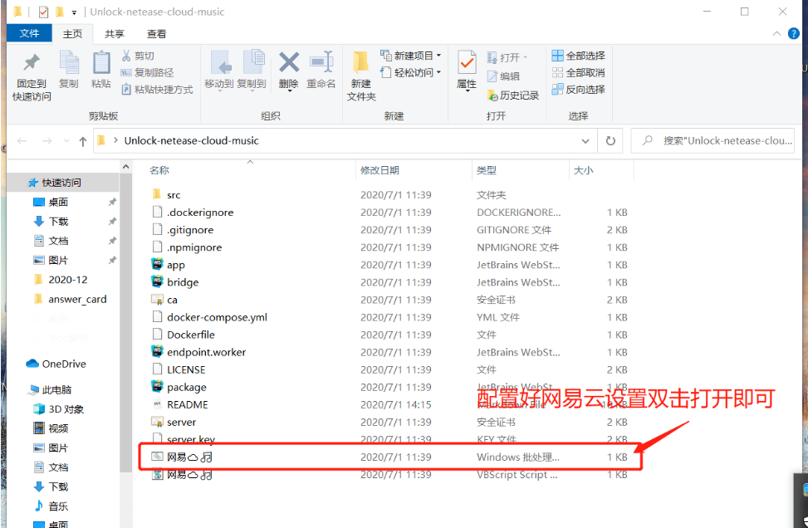The image size is (808, 528).
Task: Open 属性 properties with checkmark icon
Action: [467, 71]
